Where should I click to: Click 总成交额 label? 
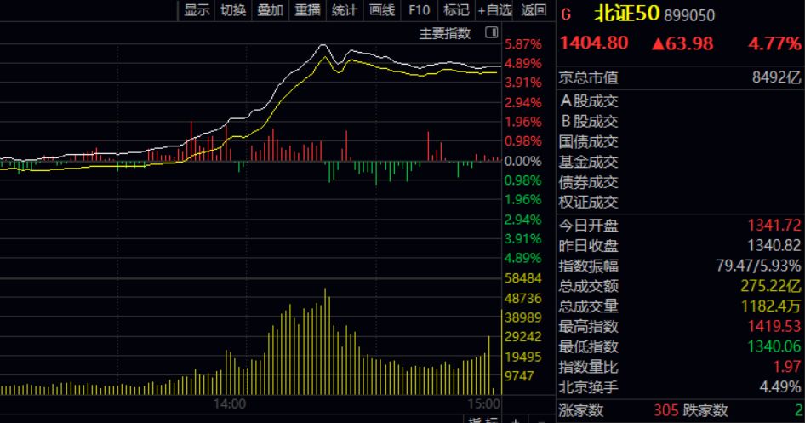pyautogui.click(x=588, y=286)
